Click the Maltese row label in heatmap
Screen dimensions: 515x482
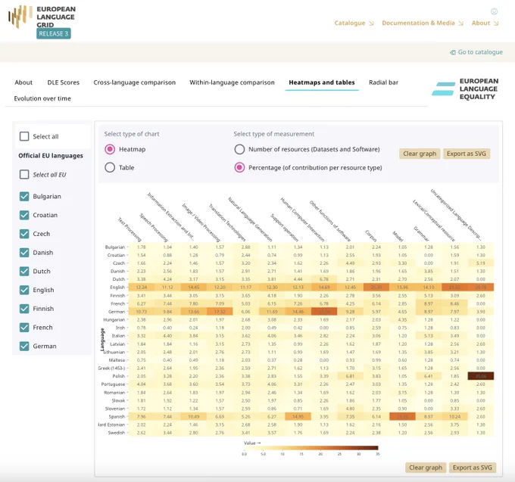pos(117,360)
